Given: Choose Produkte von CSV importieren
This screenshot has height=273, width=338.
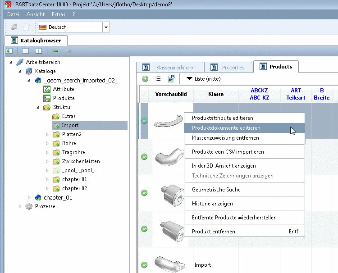Looking at the screenshot, I should point(244,152).
